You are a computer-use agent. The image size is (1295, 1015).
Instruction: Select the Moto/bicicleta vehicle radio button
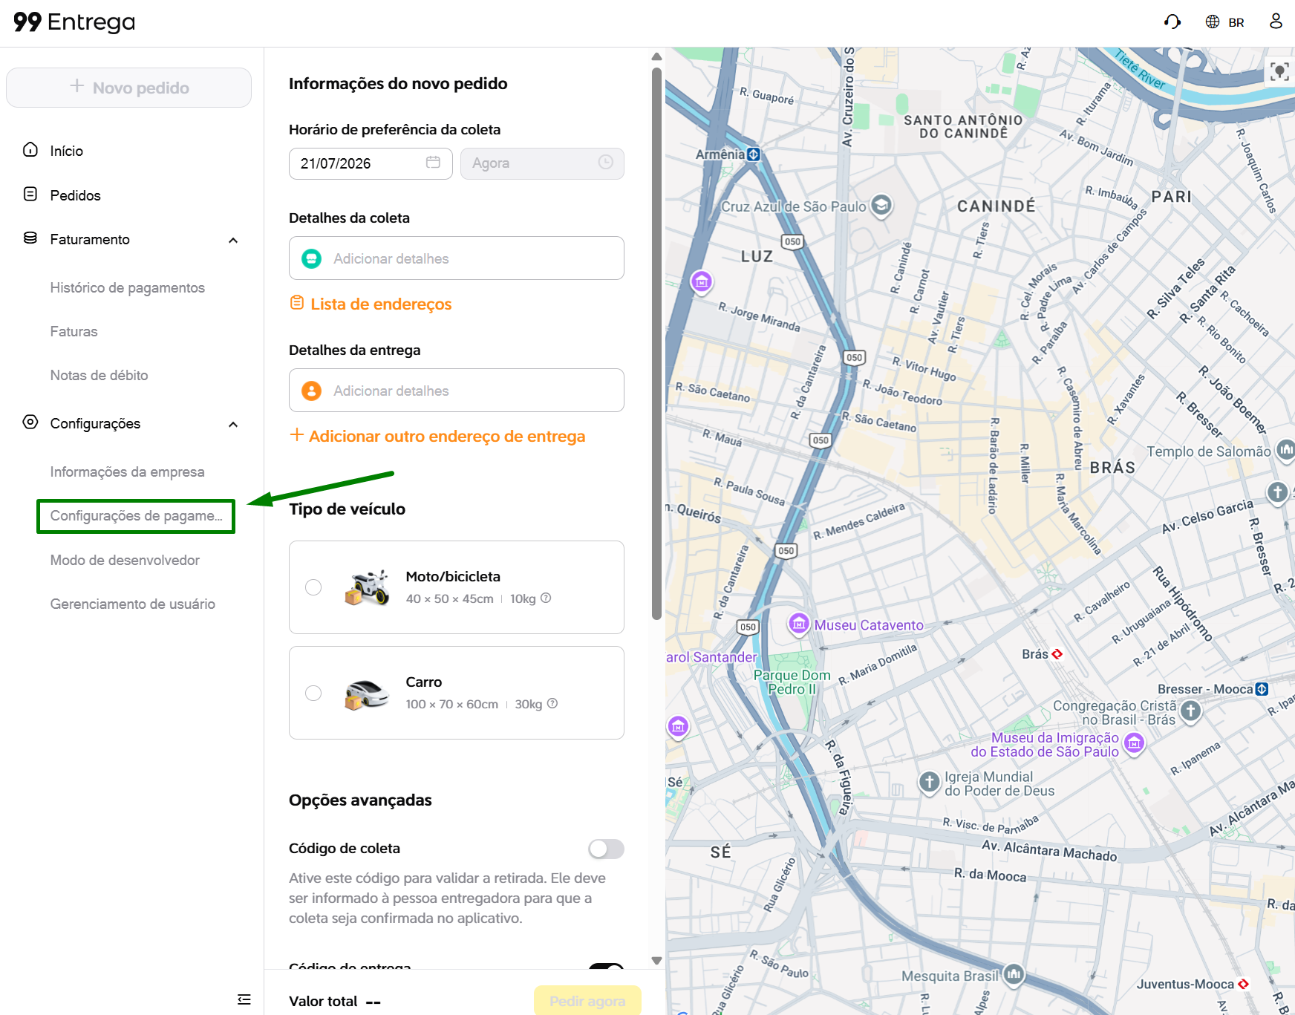click(x=313, y=587)
